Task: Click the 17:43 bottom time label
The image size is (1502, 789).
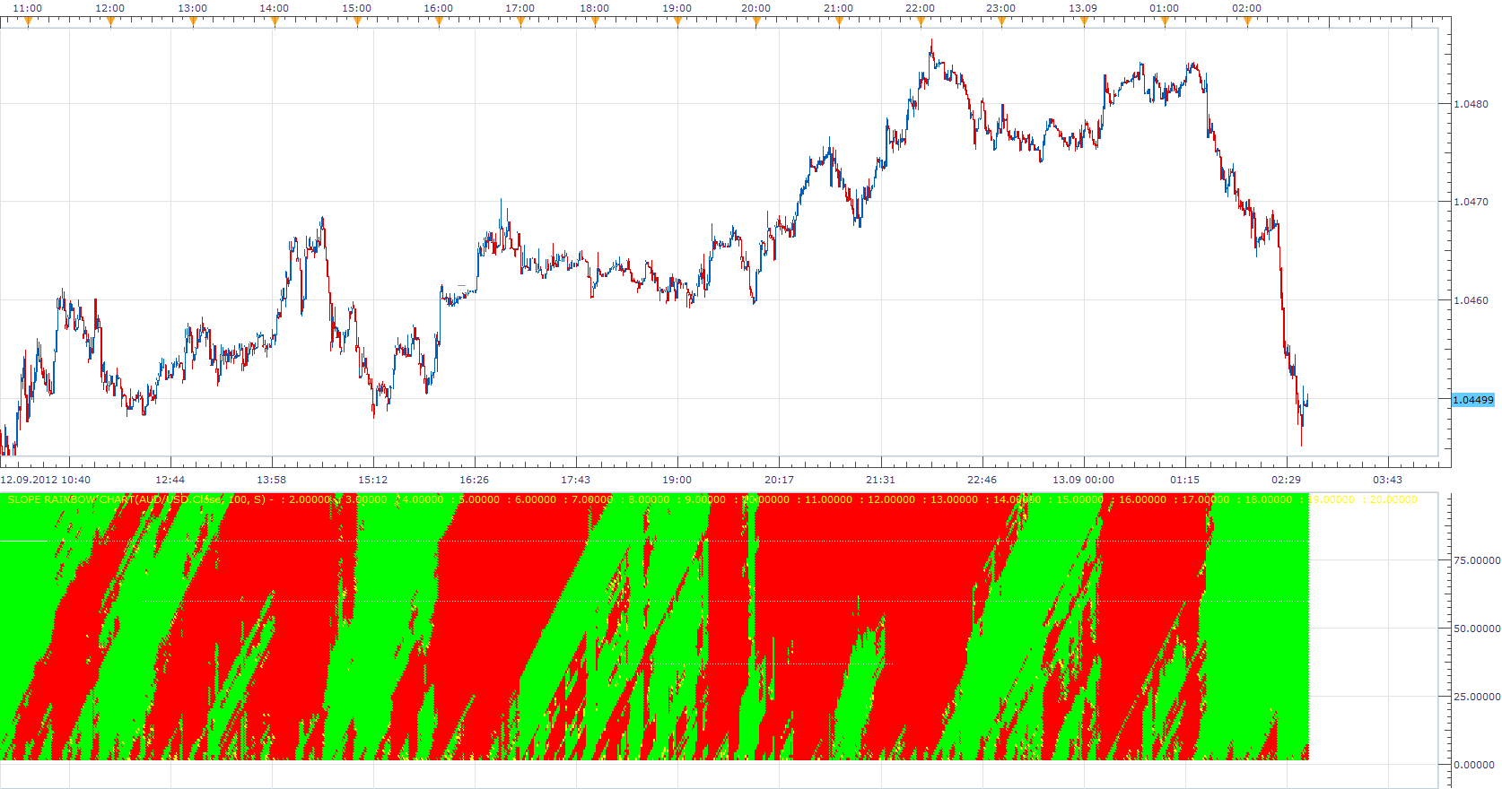Action: 576,480
